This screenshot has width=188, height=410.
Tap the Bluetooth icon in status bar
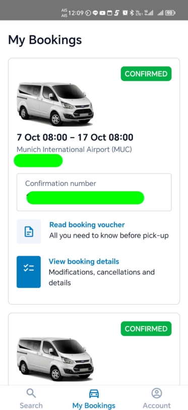click(132, 13)
